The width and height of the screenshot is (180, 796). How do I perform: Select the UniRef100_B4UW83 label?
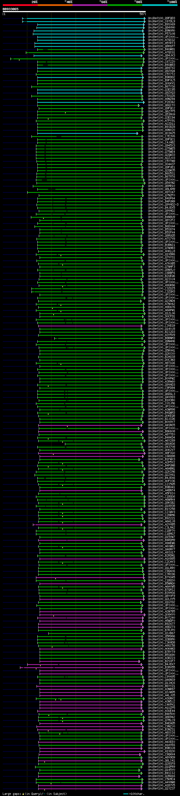pyautogui.click(x=161, y=65)
